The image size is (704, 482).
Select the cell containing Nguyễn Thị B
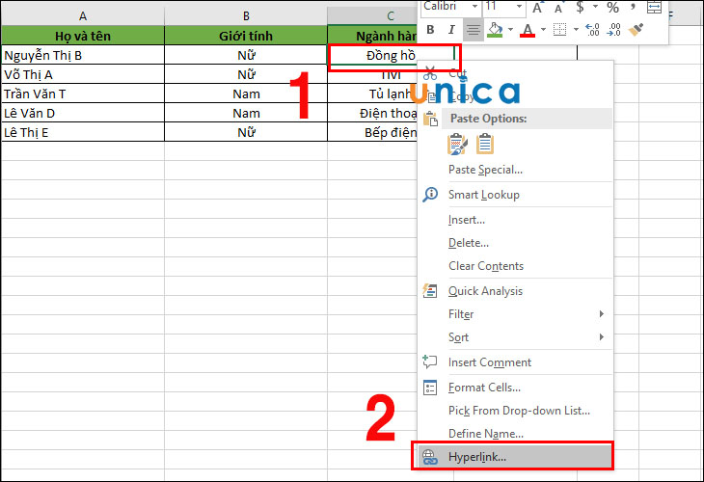coord(82,55)
